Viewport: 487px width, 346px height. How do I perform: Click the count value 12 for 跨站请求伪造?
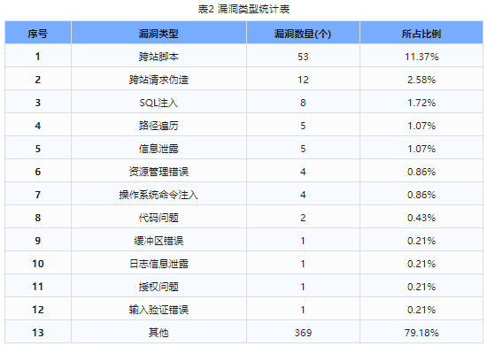click(x=303, y=80)
